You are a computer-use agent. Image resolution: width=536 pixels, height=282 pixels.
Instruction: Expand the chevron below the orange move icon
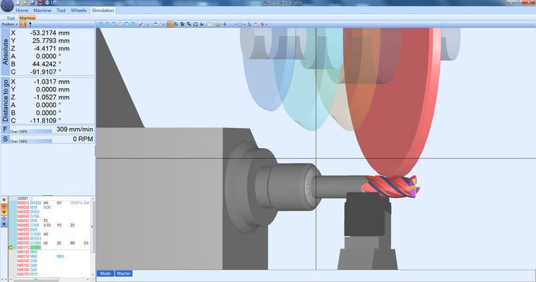(x=4, y=212)
